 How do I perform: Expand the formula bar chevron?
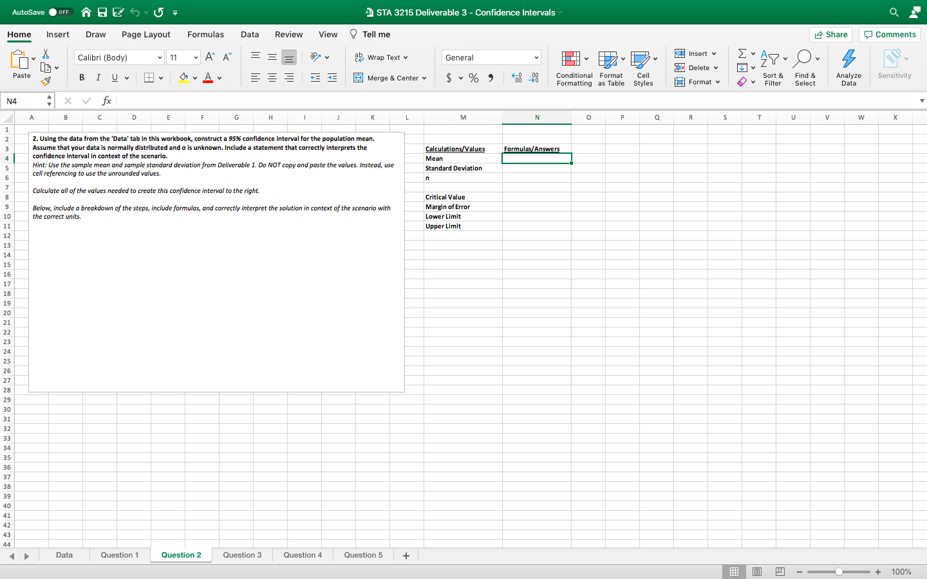922,101
